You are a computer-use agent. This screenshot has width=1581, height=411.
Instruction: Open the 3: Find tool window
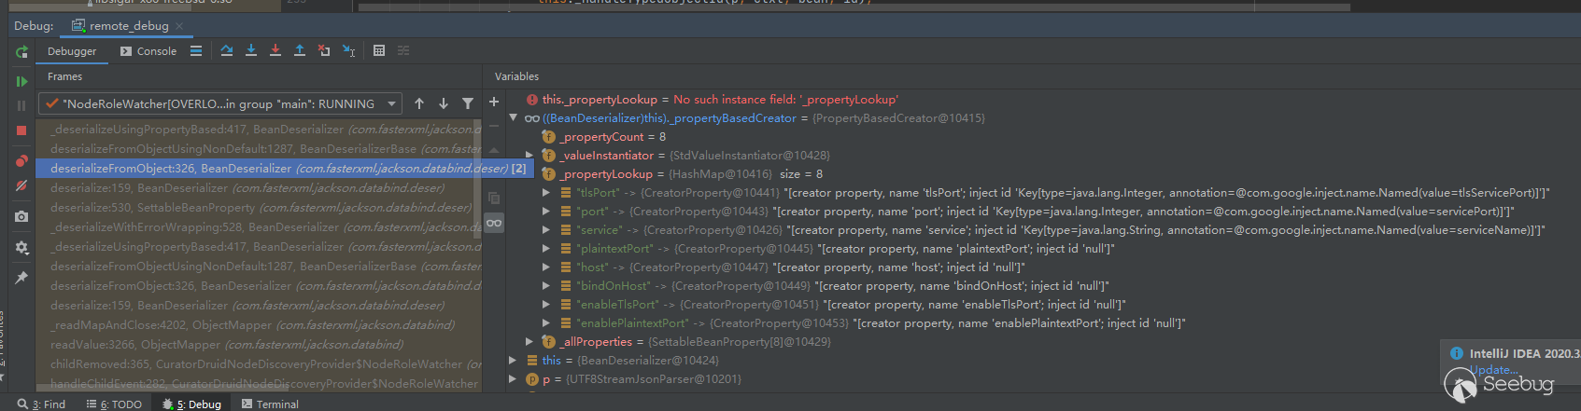point(41,404)
